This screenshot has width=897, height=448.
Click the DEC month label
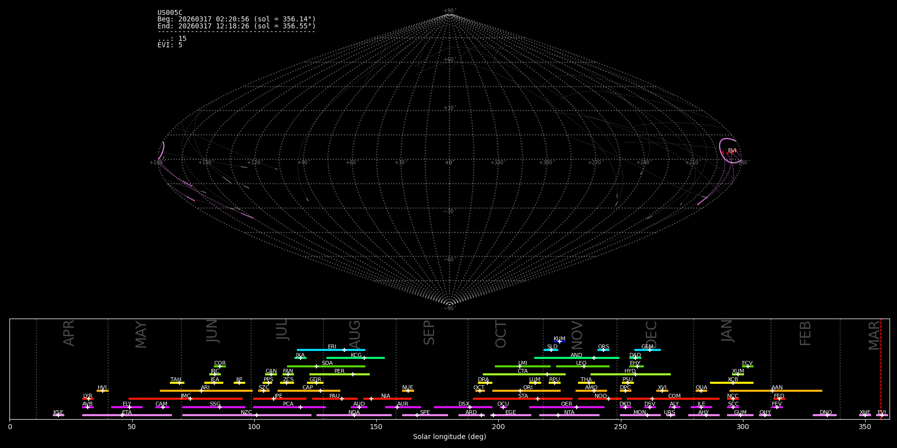(651, 334)
